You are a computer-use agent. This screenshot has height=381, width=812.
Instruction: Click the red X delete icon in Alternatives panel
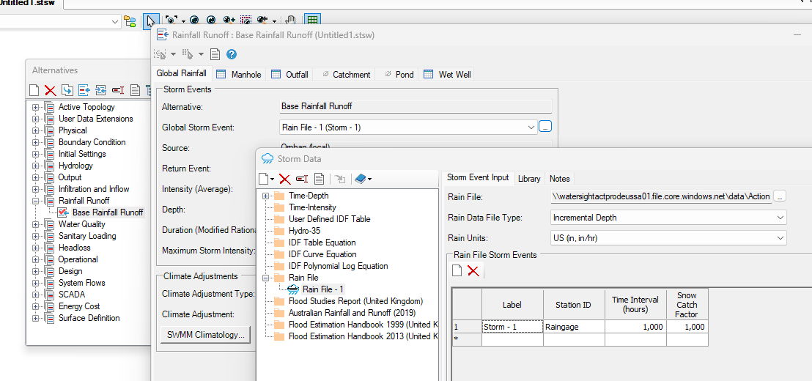(x=50, y=90)
